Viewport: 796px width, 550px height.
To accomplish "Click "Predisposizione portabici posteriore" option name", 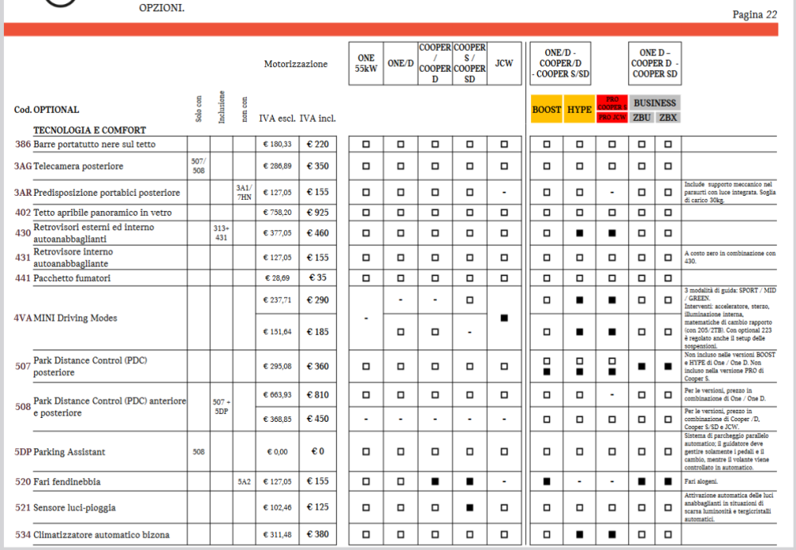I will click(x=107, y=193).
